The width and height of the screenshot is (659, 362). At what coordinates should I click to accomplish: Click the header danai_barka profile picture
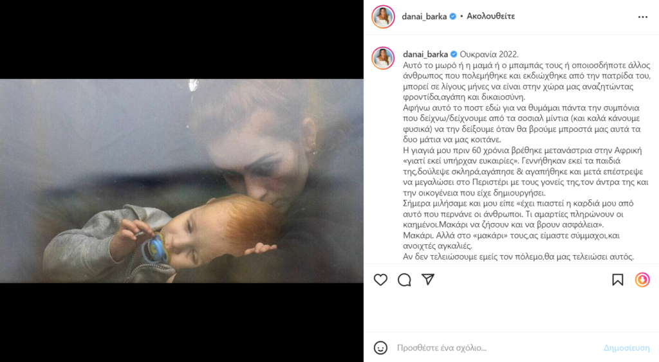tap(383, 17)
